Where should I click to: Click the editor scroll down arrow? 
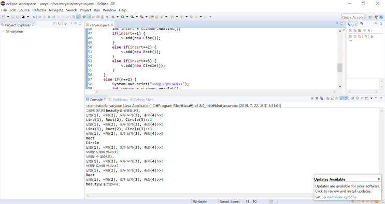pos(340,86)
